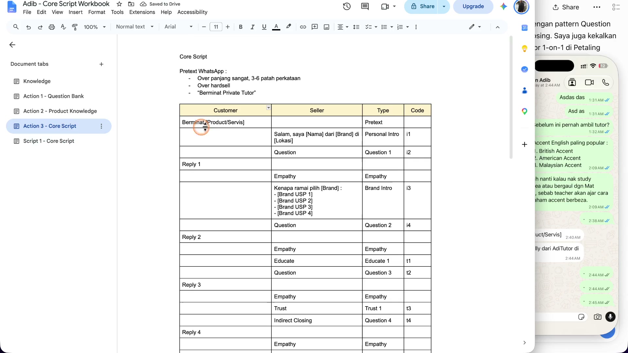The width and height of the screenshot is (628, 353).
Task: Open version history clock icon
Action: (347, 6)
